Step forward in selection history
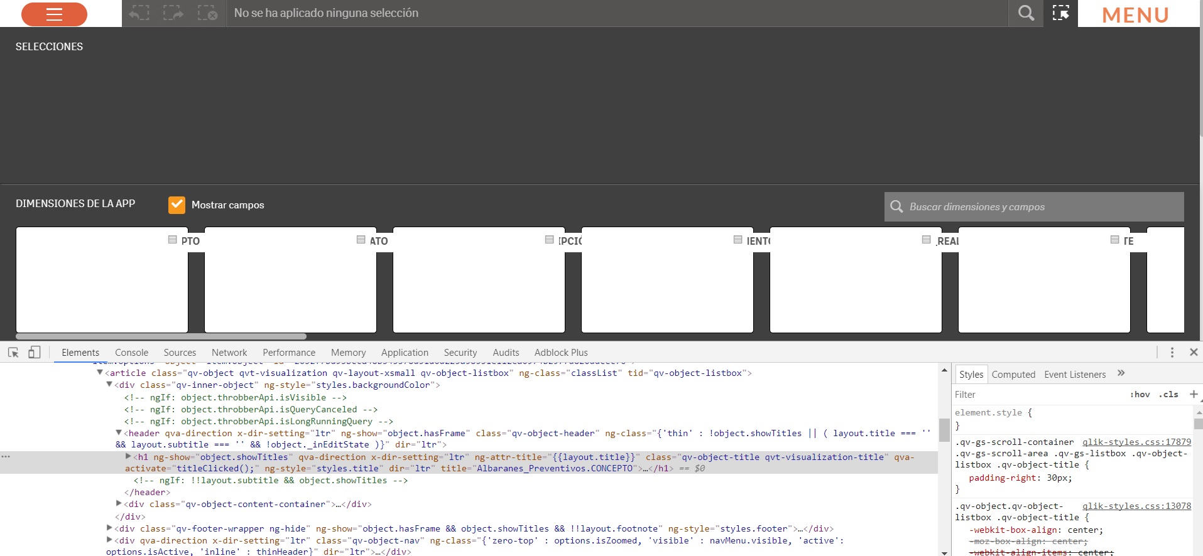 pos(173,13)
